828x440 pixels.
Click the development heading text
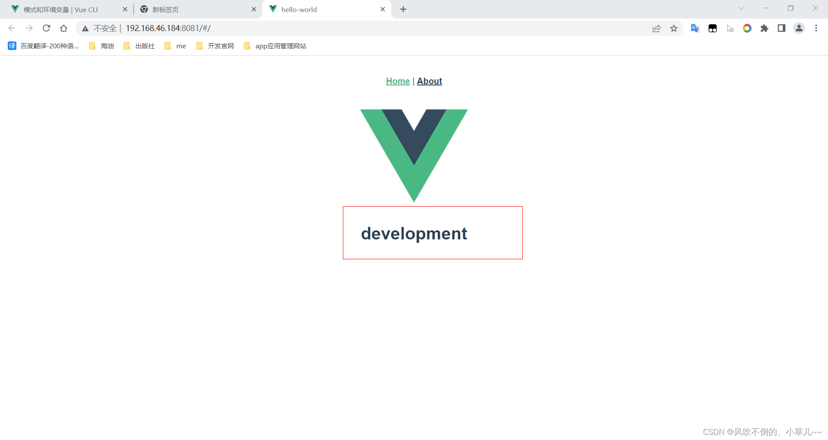click(414, 233)
